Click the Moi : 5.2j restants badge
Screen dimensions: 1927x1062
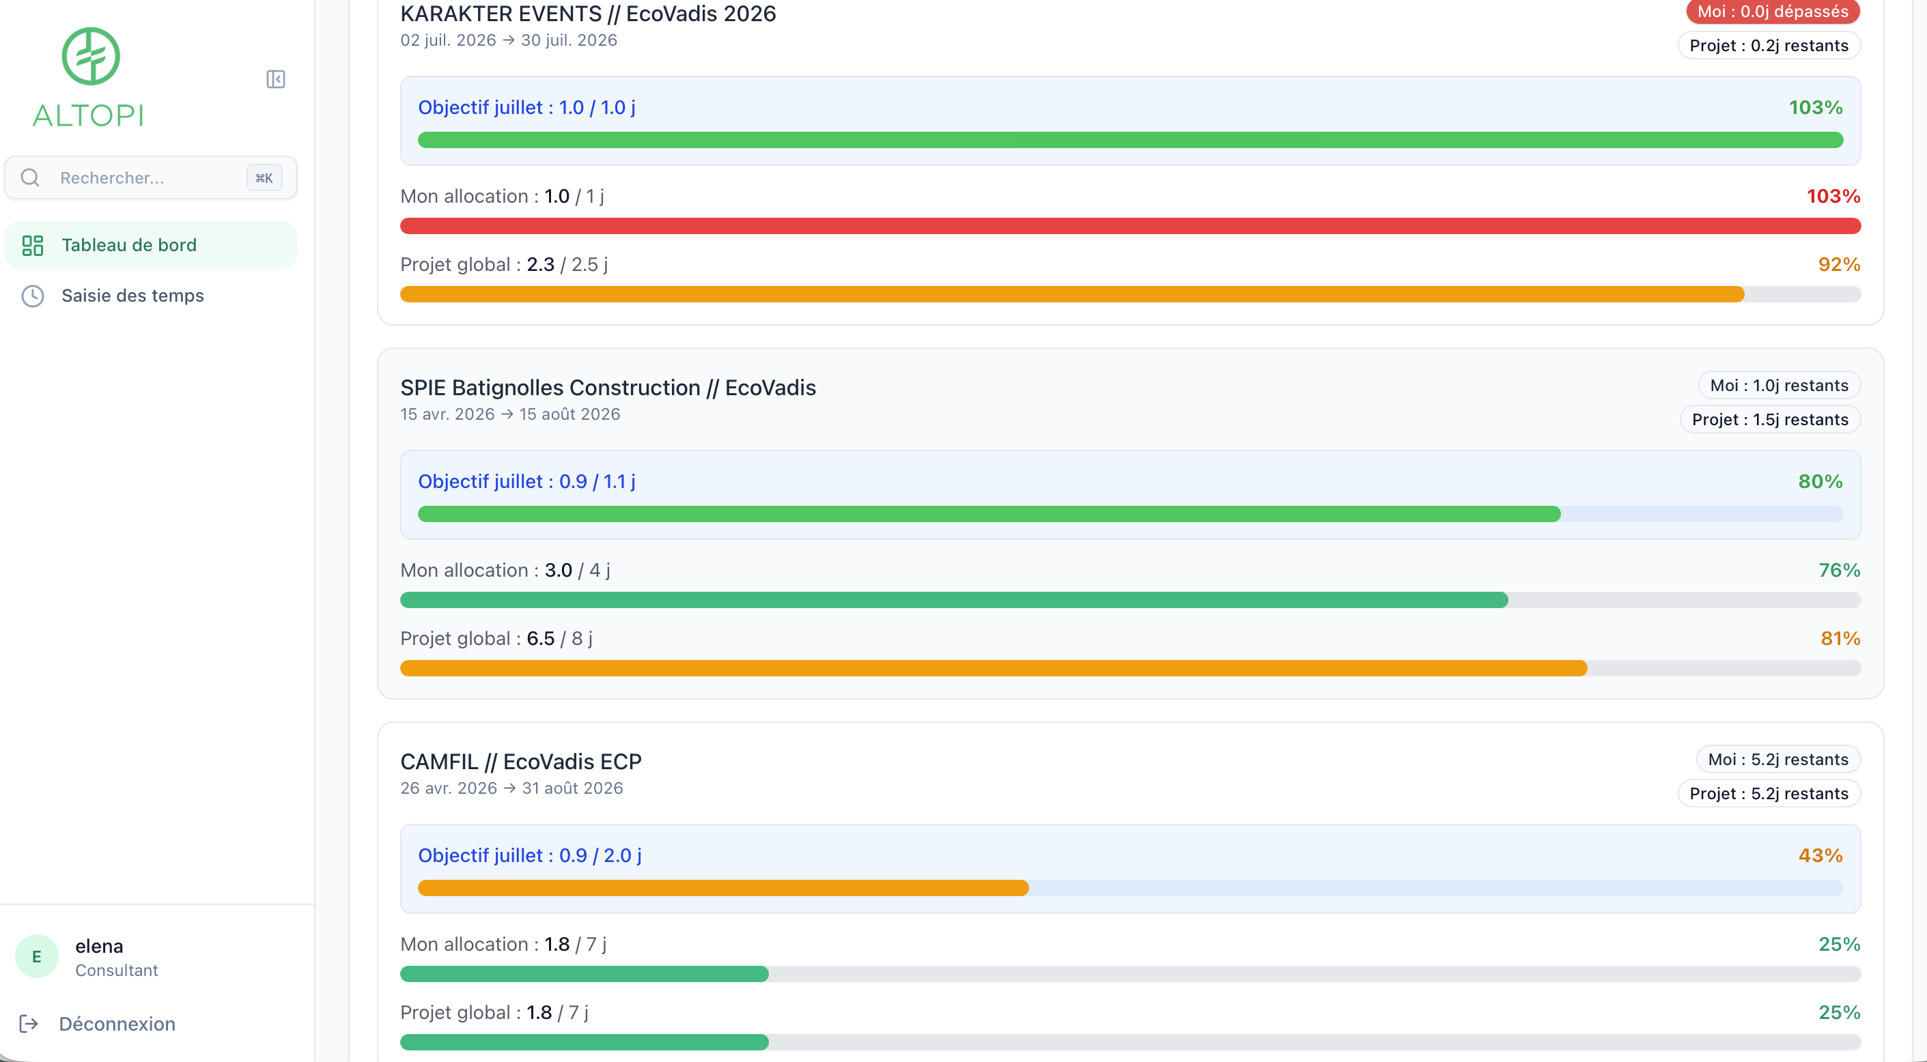(1778, 759)
